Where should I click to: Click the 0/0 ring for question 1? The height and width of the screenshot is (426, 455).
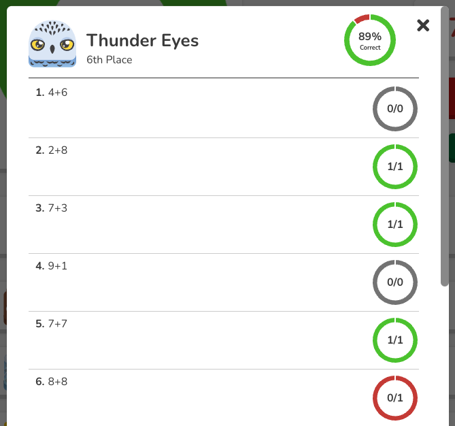click(x=395, y=109)
